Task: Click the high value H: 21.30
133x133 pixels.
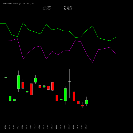Action: click(x=68, y=7)
